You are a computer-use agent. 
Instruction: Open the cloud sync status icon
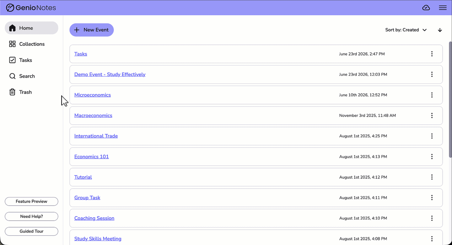[x=426, y=8]
